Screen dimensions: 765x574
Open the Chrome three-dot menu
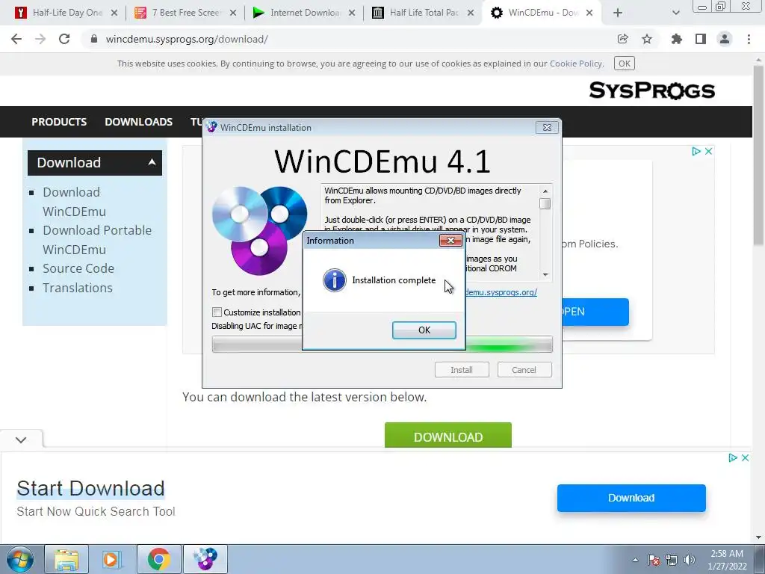click(749, 39)
